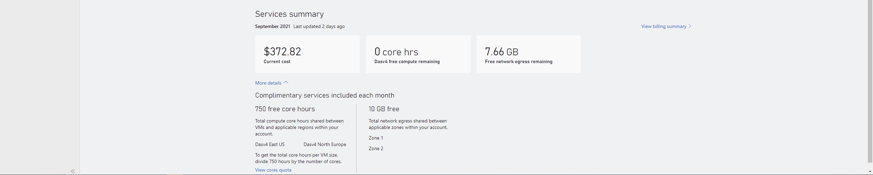873x175 pixels.
Task: Open the View billing summary link
Action: 664,26
